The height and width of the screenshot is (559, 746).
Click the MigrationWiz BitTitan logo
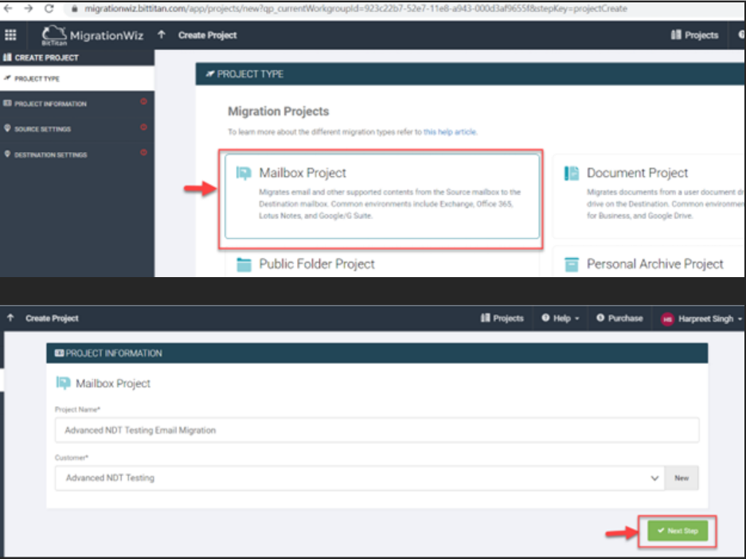click(x=92, y=35)
